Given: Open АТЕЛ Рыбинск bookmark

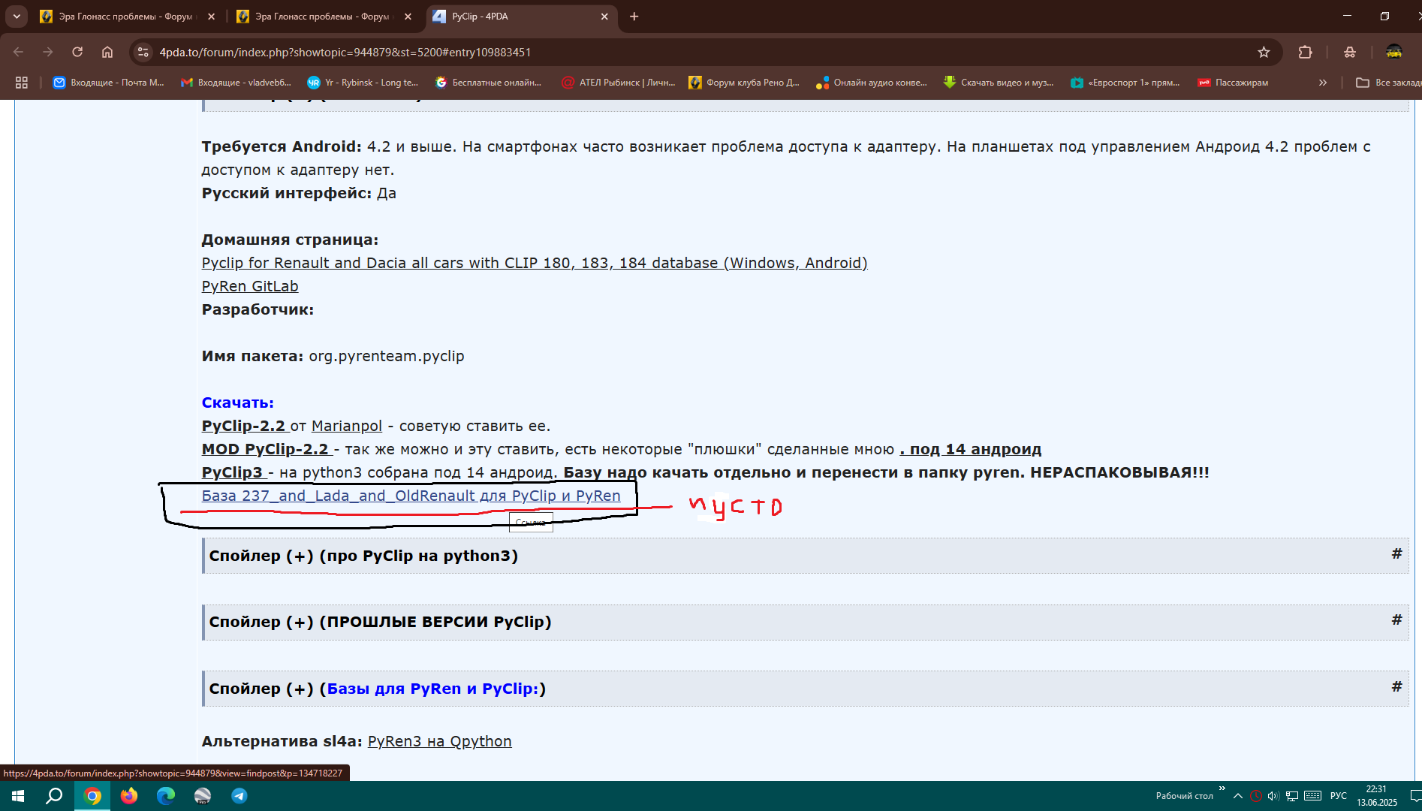Looking at the screenshot, I should 619,83.
